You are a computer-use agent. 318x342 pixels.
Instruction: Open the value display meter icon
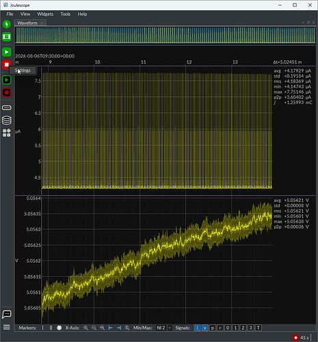(x=7, y=108)
